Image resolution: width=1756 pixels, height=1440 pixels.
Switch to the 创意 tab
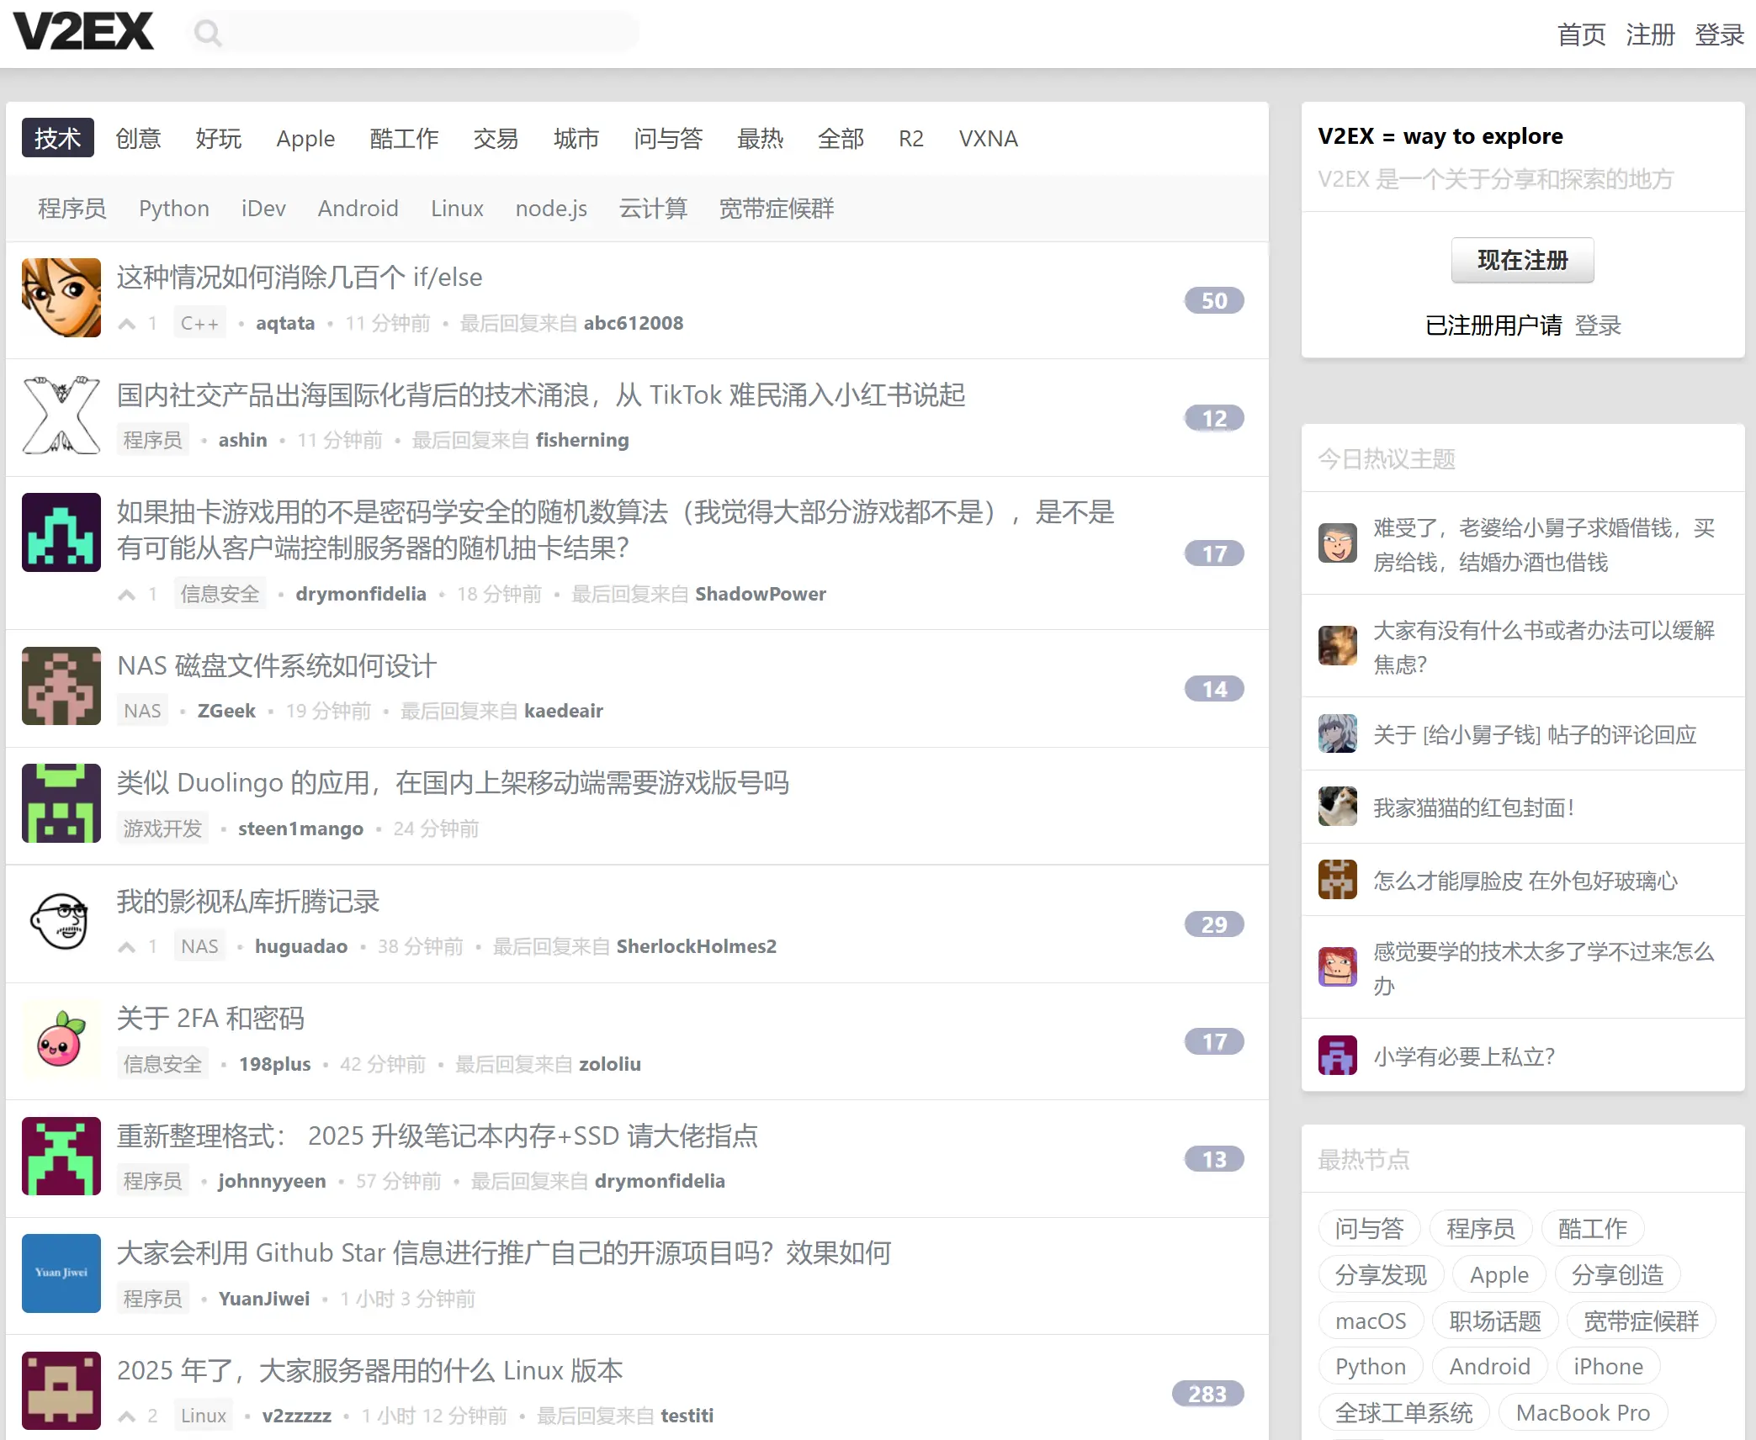click(x=138, y=138)
